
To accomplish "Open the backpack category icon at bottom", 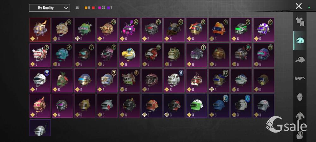I will click(x=300, y=135).
